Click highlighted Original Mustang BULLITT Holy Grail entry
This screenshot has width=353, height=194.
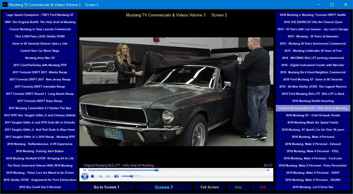pyautogui.click(x=313, y=108)
